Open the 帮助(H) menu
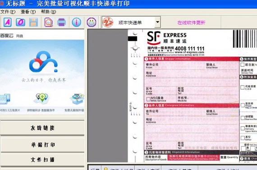Viewport: 257px width, 170px height. click(x=48, y=12)
